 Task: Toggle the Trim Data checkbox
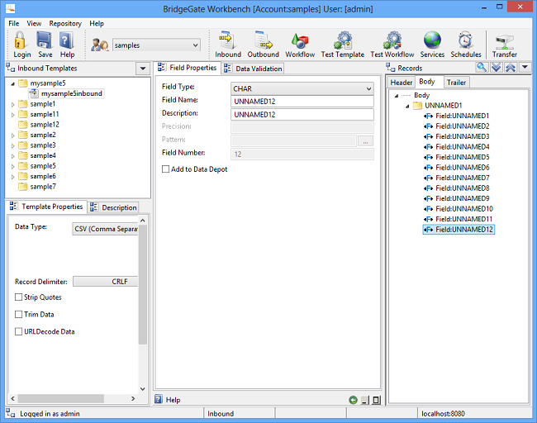[x=18, y=314]
